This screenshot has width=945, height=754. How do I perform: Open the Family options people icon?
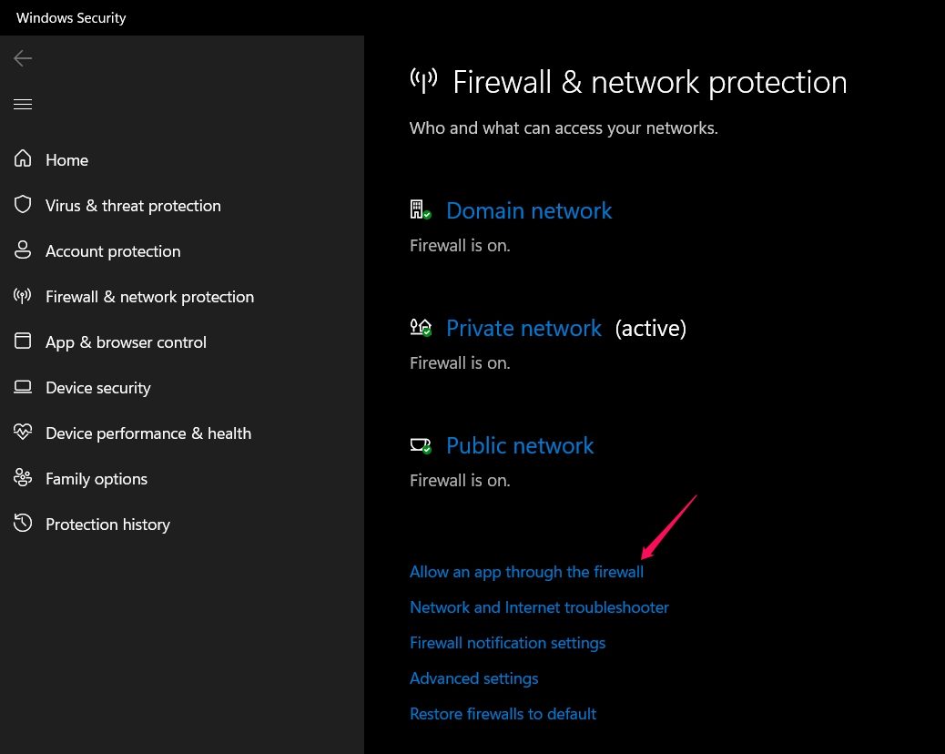click(23, 478)
